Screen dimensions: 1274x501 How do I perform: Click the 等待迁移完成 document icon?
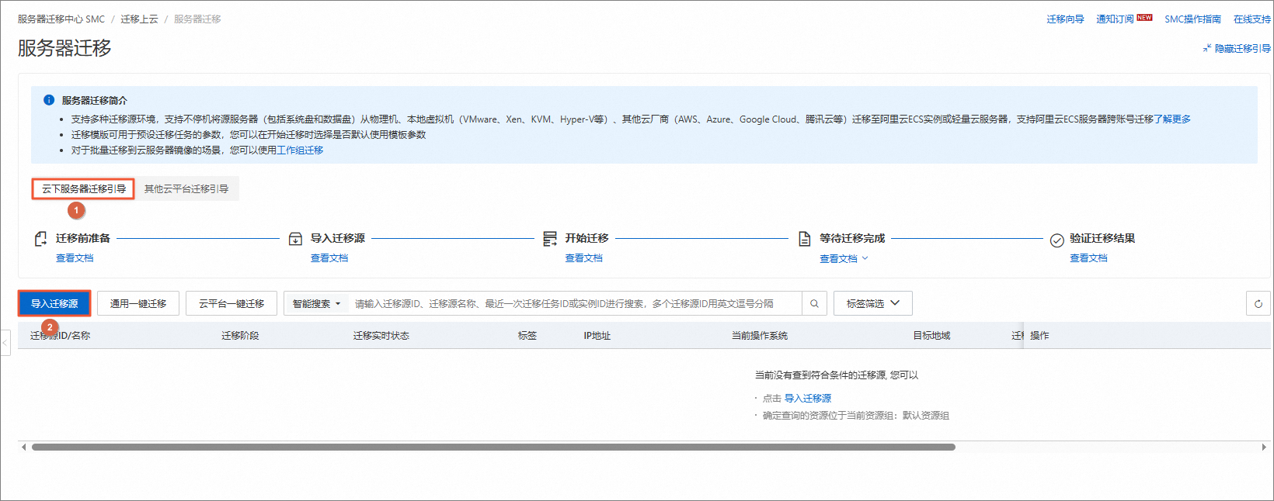tap(805, 239)
